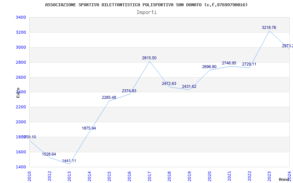293x183 pixels.
Task: Click the x-axis year 2010
Action: click(29, 176)
